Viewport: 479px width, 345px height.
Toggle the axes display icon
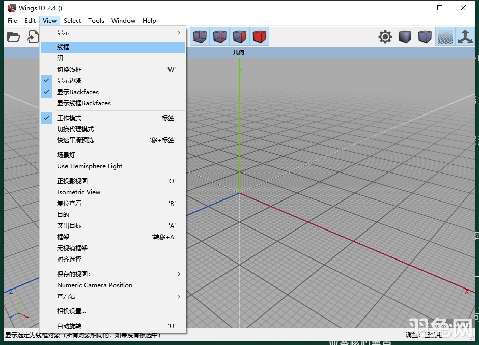[465, 37]
